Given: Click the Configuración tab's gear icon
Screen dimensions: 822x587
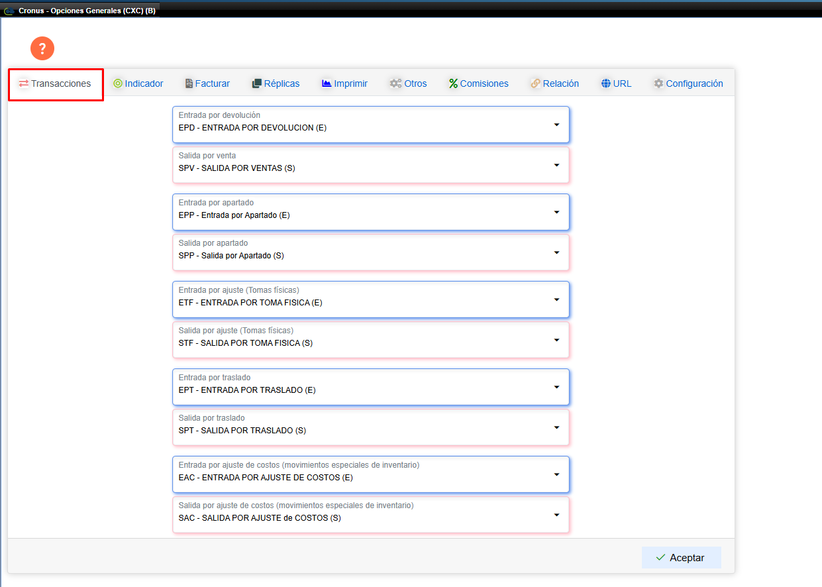Looking at the screenshot, I should pos(658,83).
